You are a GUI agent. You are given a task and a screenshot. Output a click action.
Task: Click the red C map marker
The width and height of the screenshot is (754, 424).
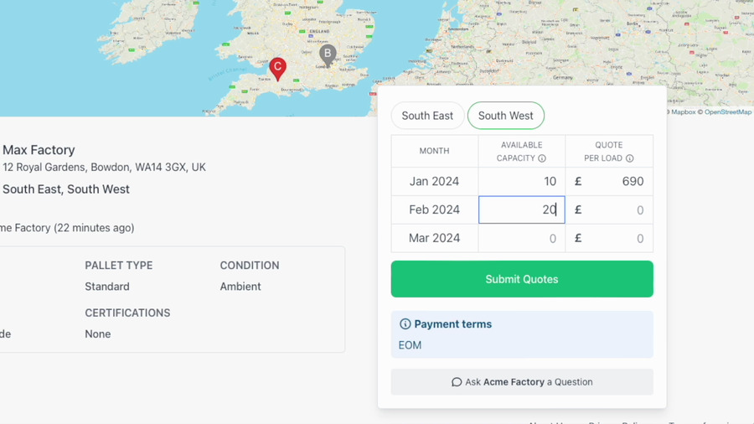(277, 68)
